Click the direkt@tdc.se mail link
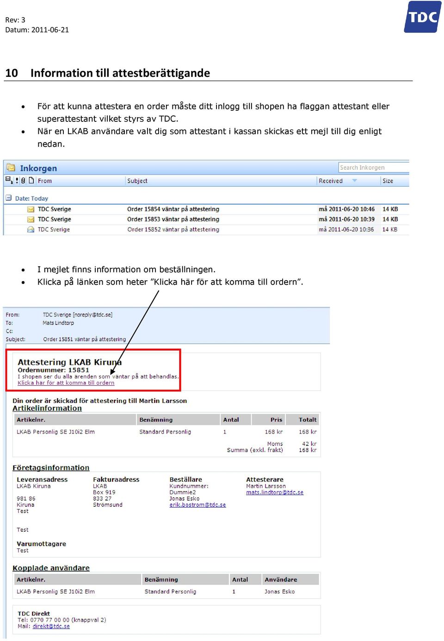Viewport: 444px width, 641px height. tap(51, 626)
